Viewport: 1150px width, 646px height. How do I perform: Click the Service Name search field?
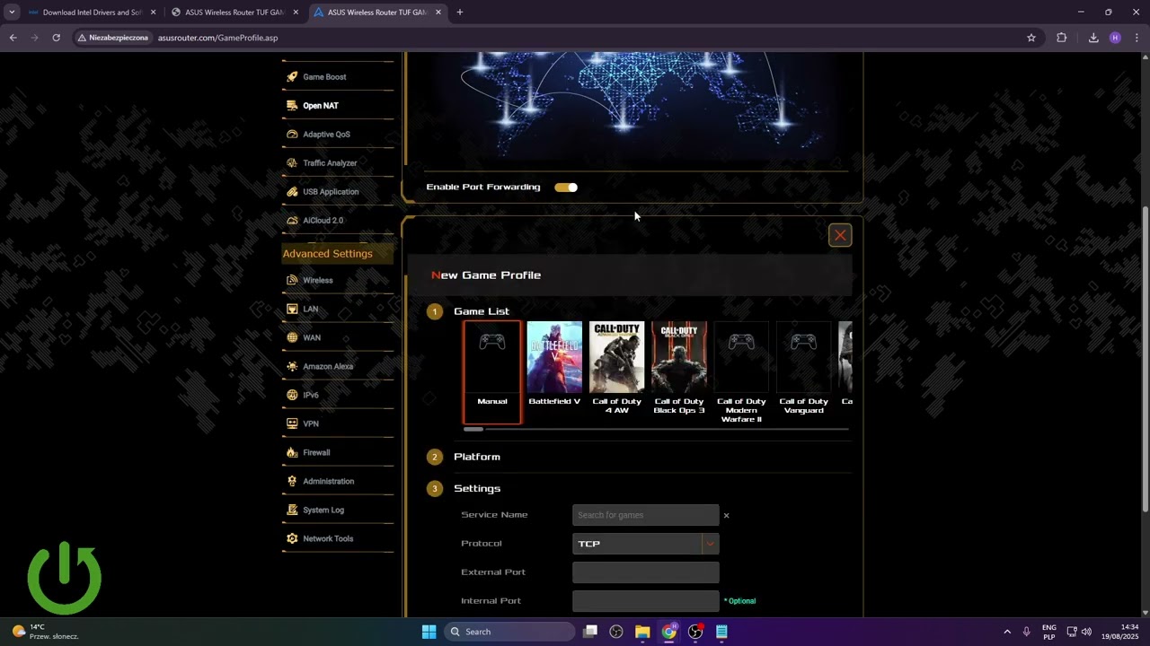[645, 515]
